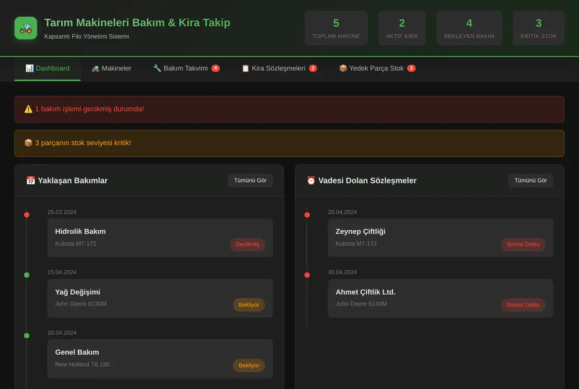The width and height of the screenshot is (579, 389).
Task: Click John Deere 6130M under Ahmet Çiftlik Ltd.
Action: pos(361,304)
